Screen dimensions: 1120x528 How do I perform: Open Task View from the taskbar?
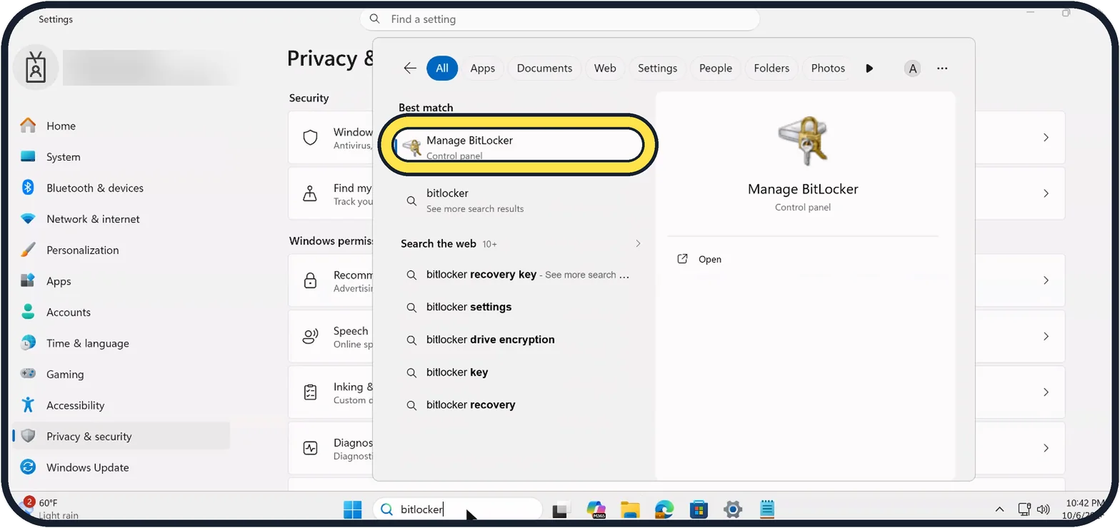tap(561, 509)
